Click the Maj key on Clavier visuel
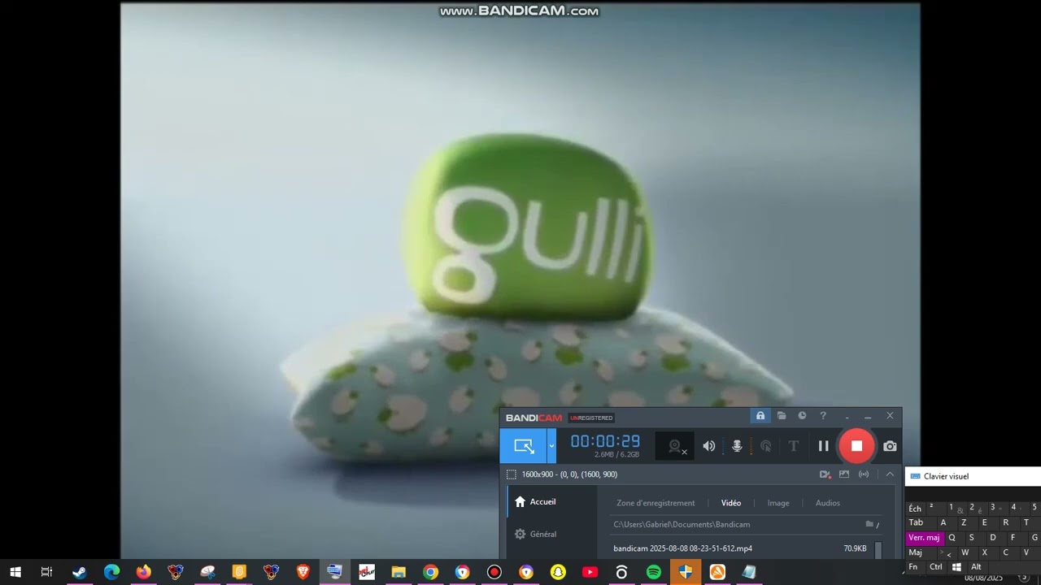This screenshot has height=585, width=1041. point(916,552)
